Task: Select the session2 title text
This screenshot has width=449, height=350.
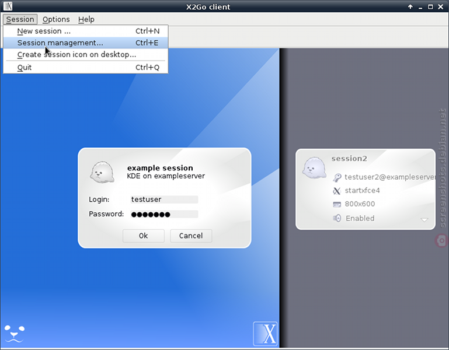Action: [x=349, y=159]
